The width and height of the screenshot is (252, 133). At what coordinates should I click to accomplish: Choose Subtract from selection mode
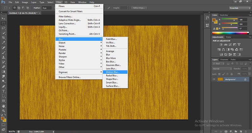pos(23,8)
